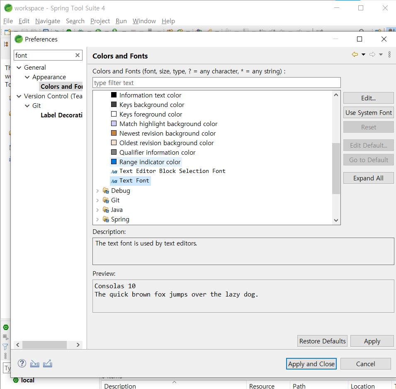Click Apply and Close button
The image size is (396, 389).
[311, 364]
